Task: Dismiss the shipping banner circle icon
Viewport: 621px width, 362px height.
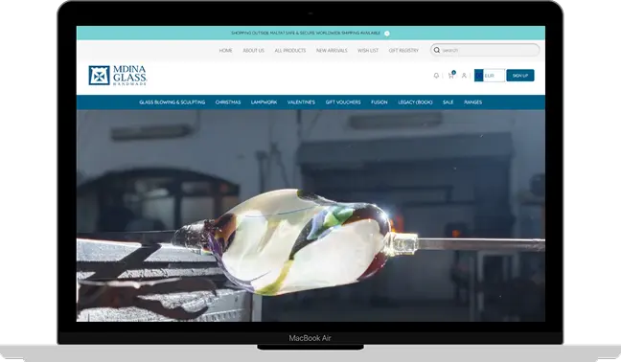Action: point(387,34)
